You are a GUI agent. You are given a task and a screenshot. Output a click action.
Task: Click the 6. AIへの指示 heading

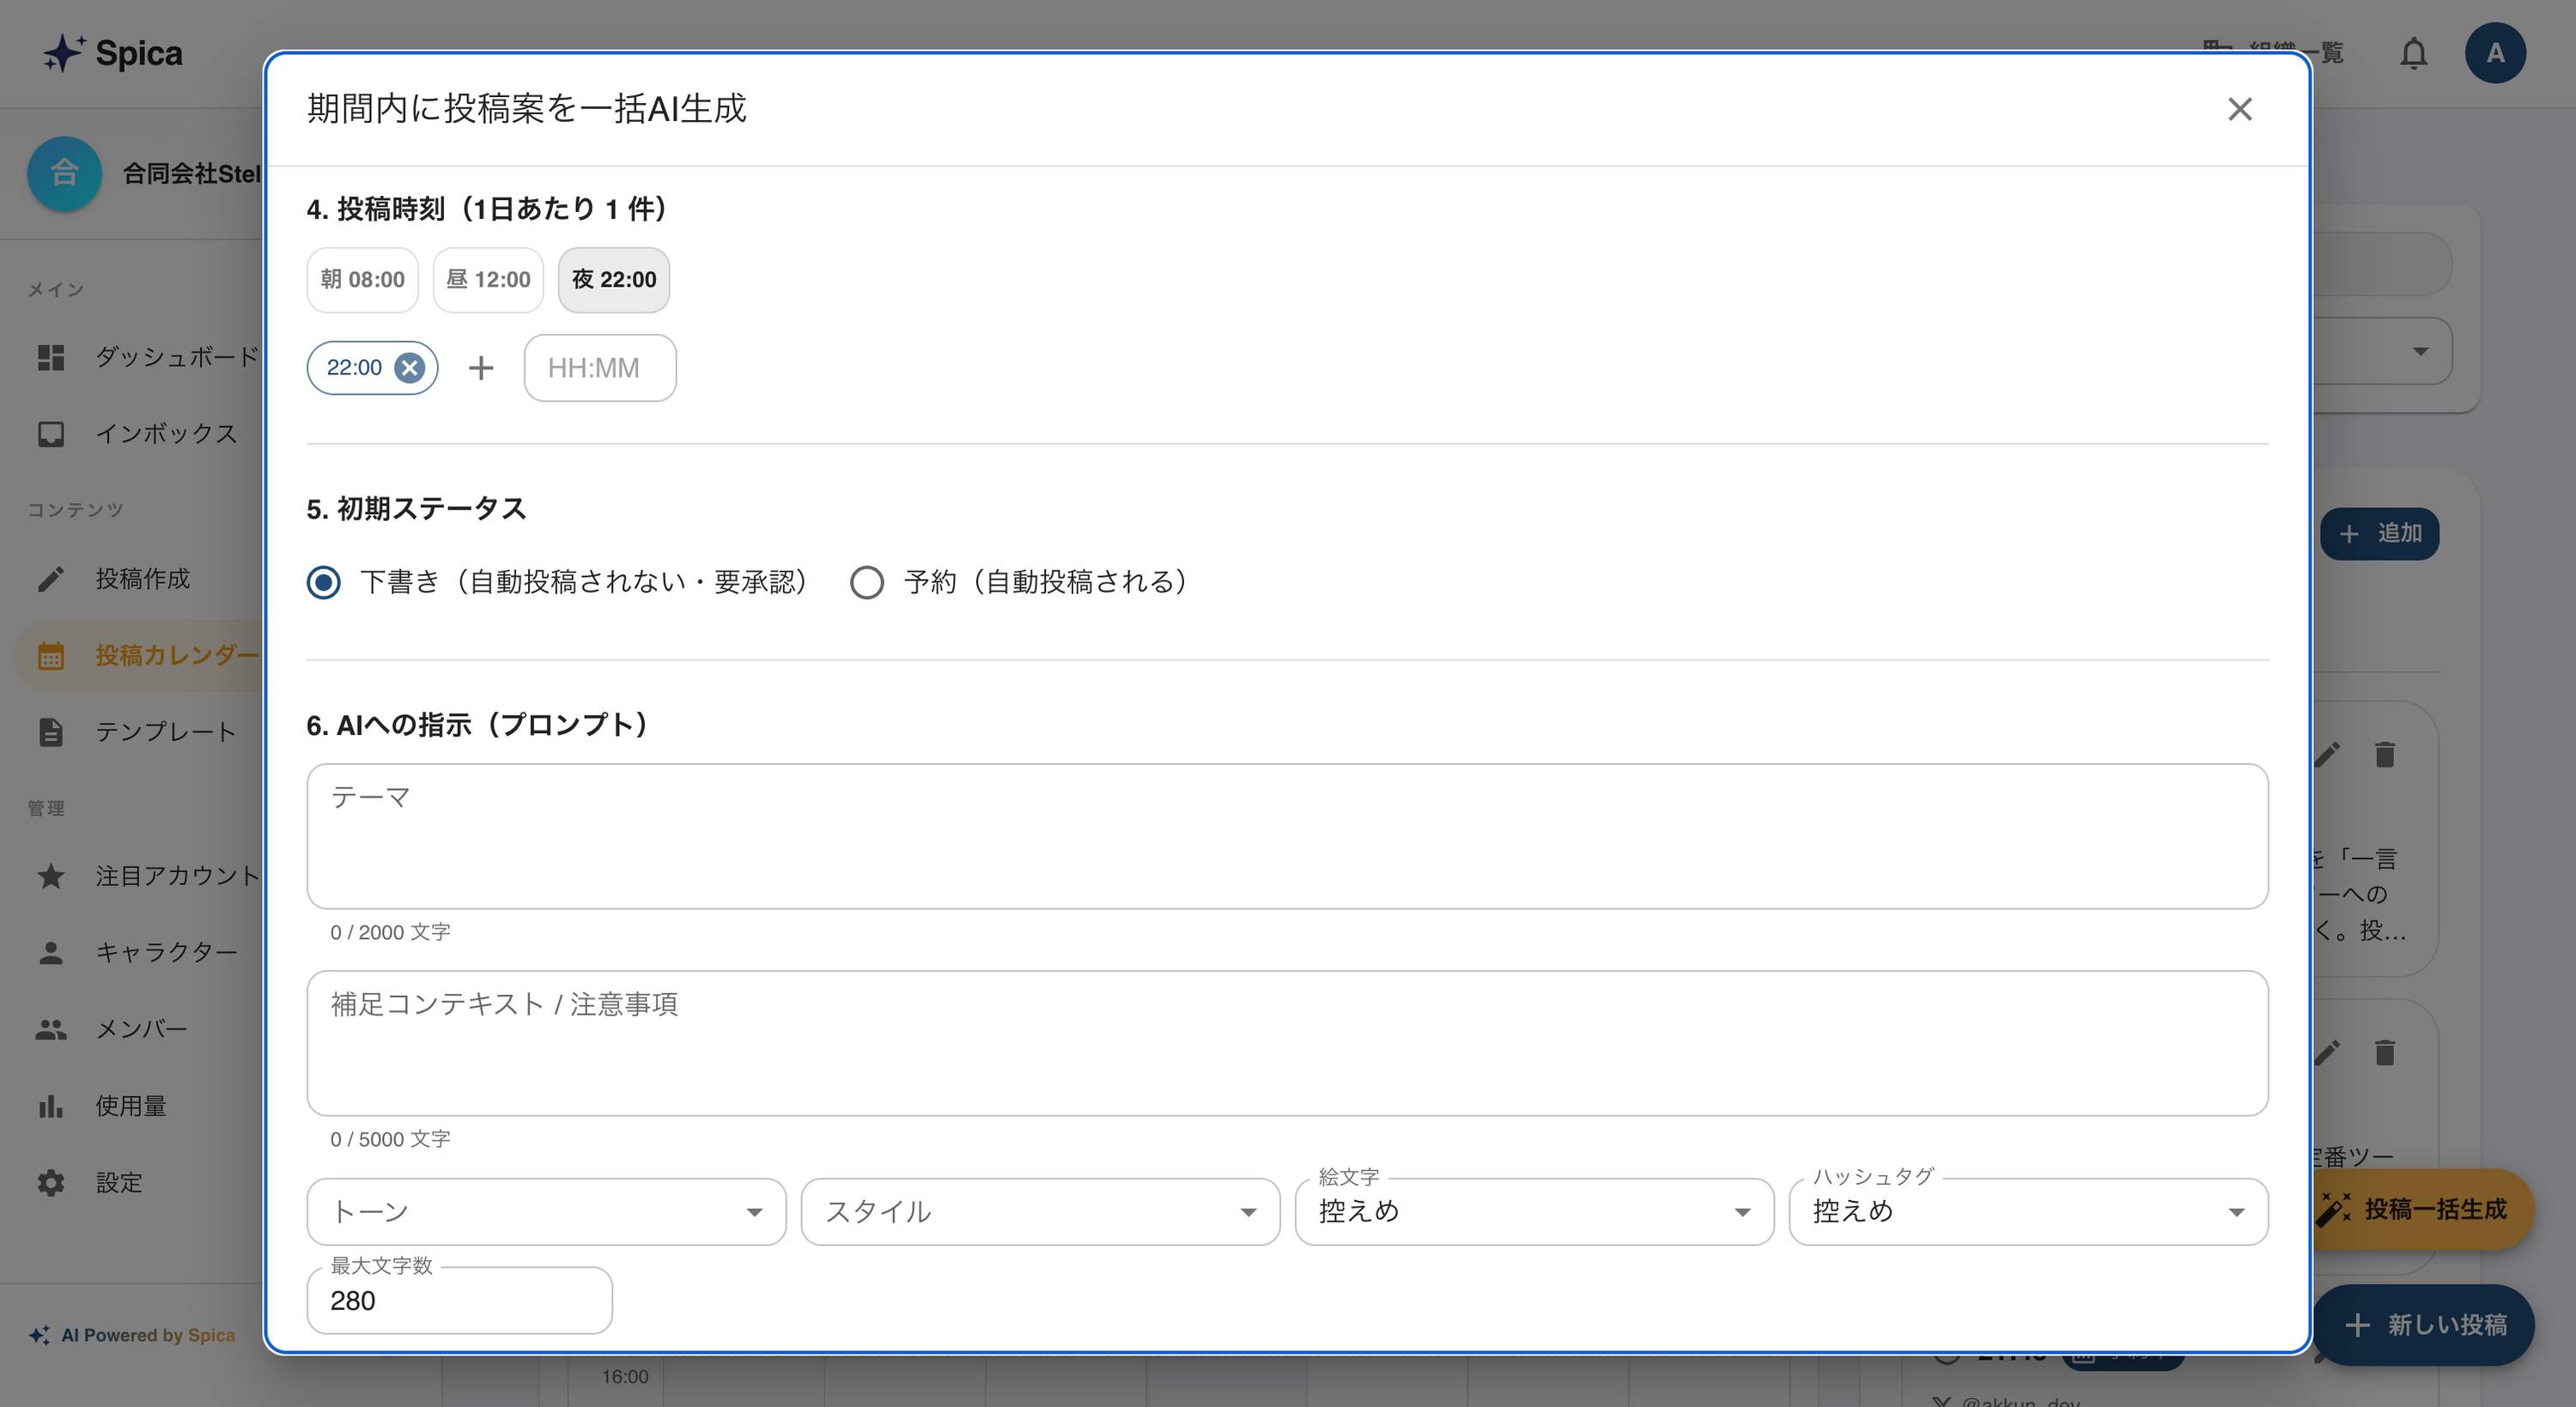pos(477,725)
